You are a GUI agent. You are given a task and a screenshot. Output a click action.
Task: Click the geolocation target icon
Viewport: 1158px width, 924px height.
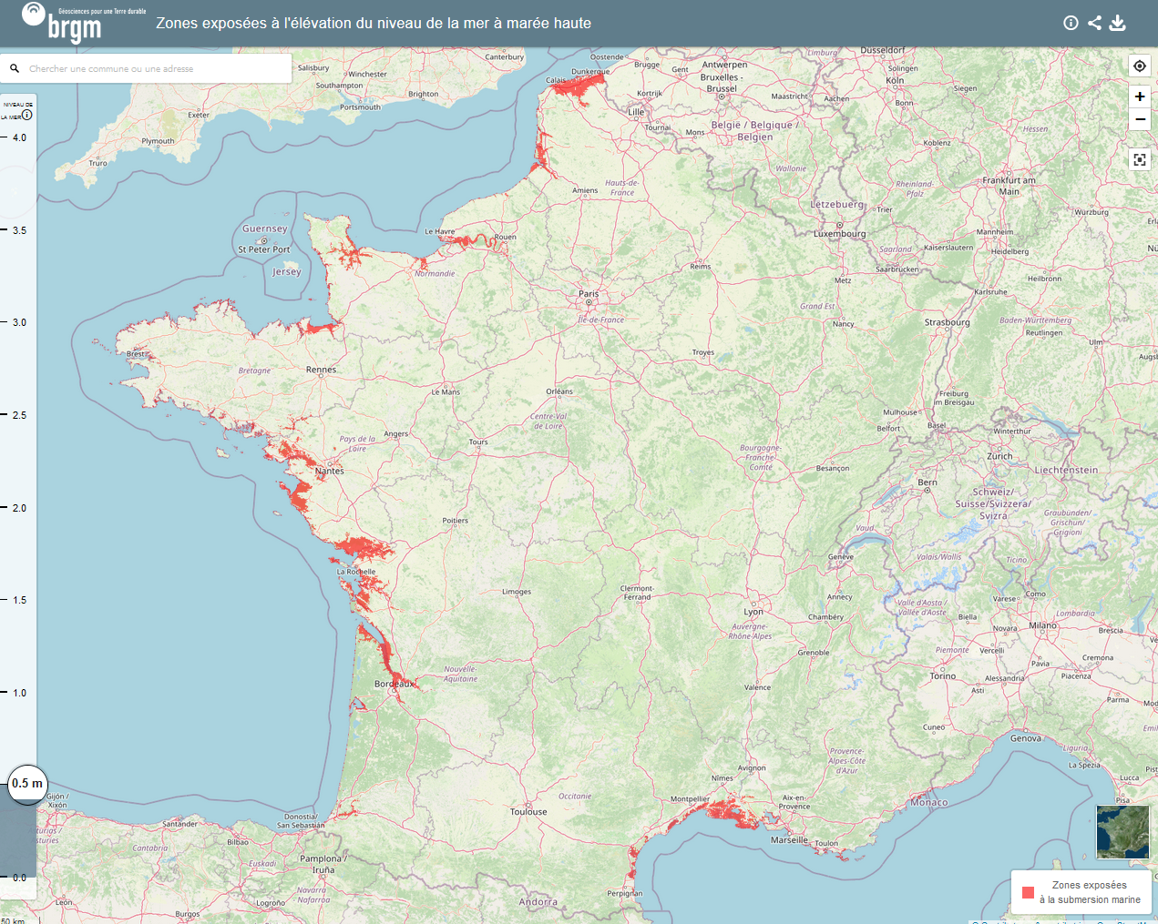point(1140,66)
